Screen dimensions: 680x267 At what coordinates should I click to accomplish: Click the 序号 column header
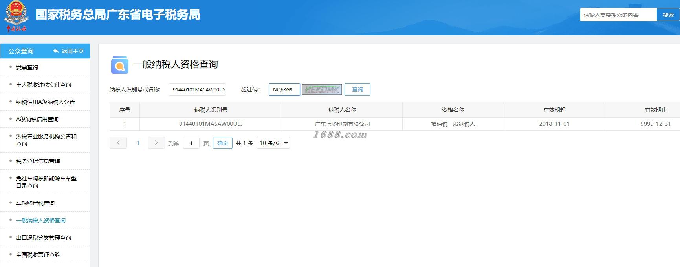click(125, 110)
